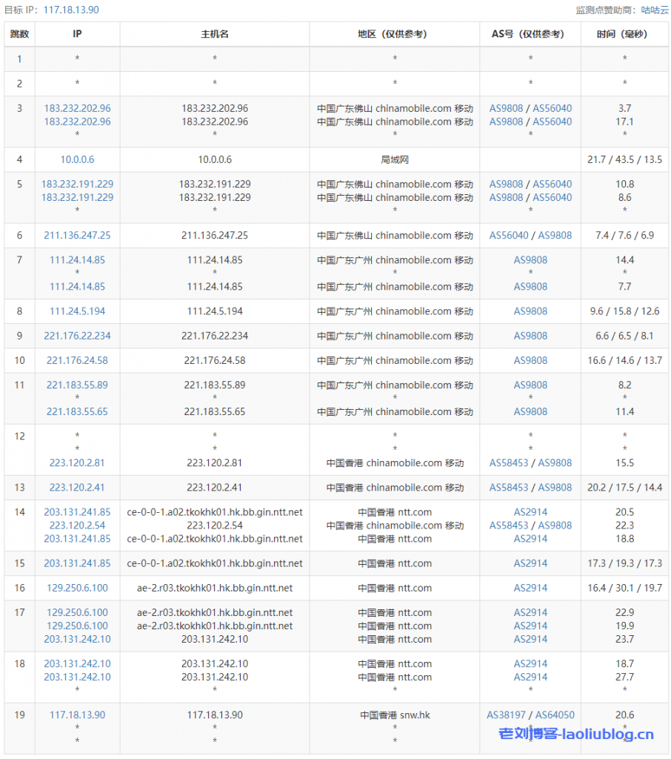Click the 111.24.5.194 IP link
The width and height of the screenshot is (671, 759).
click(x=77, y=311)
